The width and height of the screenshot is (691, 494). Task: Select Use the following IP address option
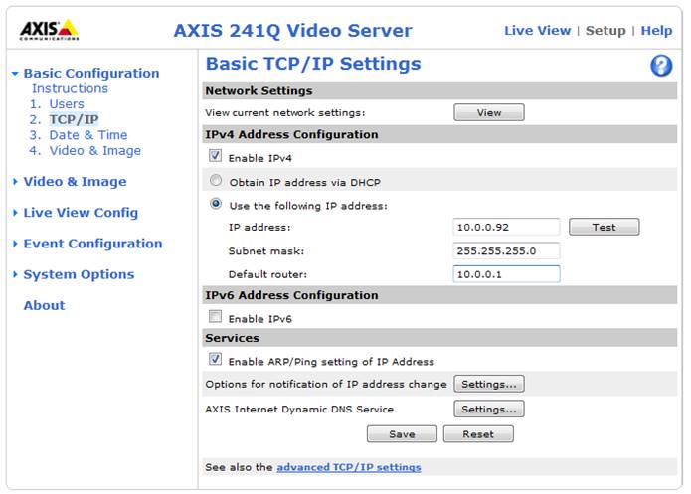[x=215, y=205]
